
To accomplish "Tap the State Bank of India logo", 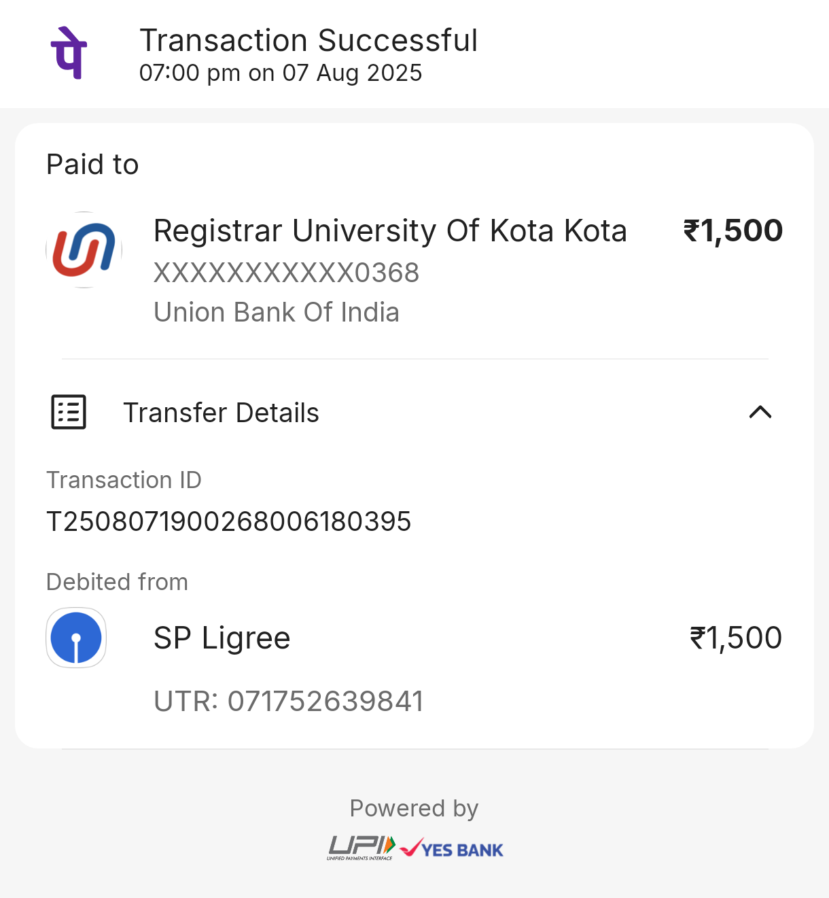I will coord(76,638).
